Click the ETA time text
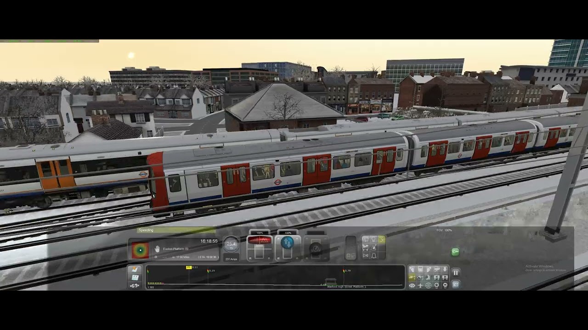This screenshot has width=588, height=330. 209,257
